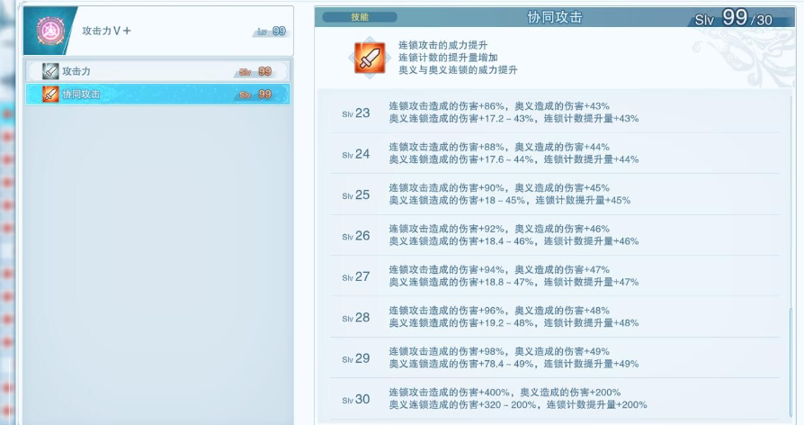Click the Slv 99 value on 协同攻击 row

[255, 95]
